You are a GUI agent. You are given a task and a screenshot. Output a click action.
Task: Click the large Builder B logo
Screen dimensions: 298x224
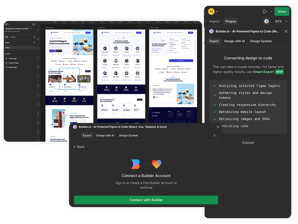[x=136, y=164]
